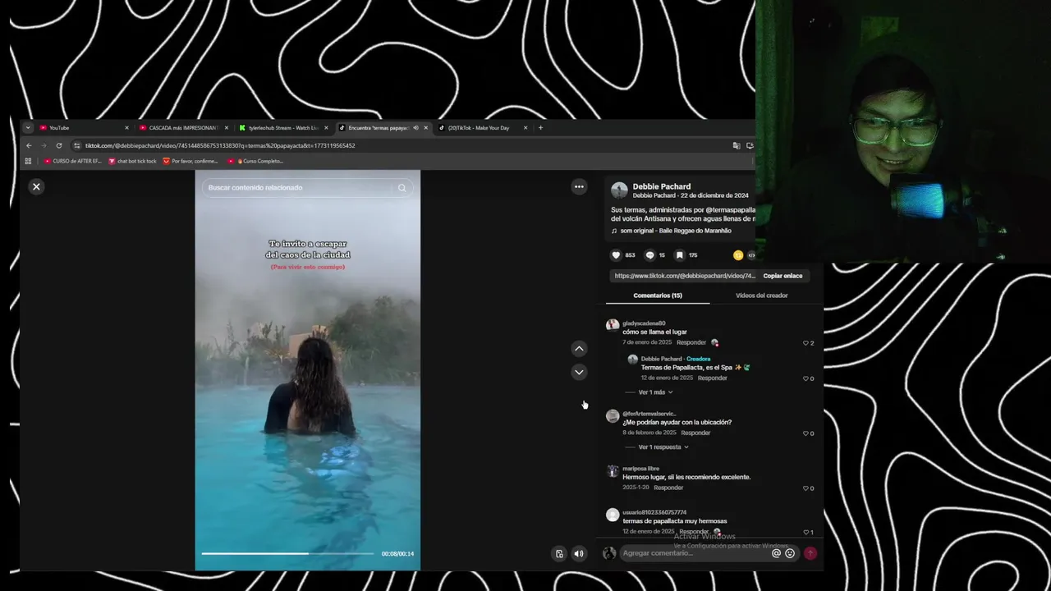Like Debbie Pachard's reply about Termas de Papallacta
The height and width of the screenshot is (591, 1051).
805,378
